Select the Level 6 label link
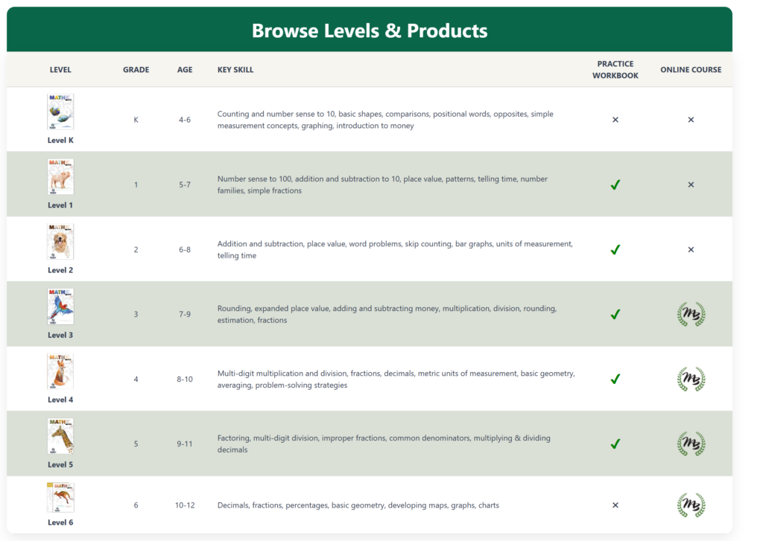 coord(60,522)
